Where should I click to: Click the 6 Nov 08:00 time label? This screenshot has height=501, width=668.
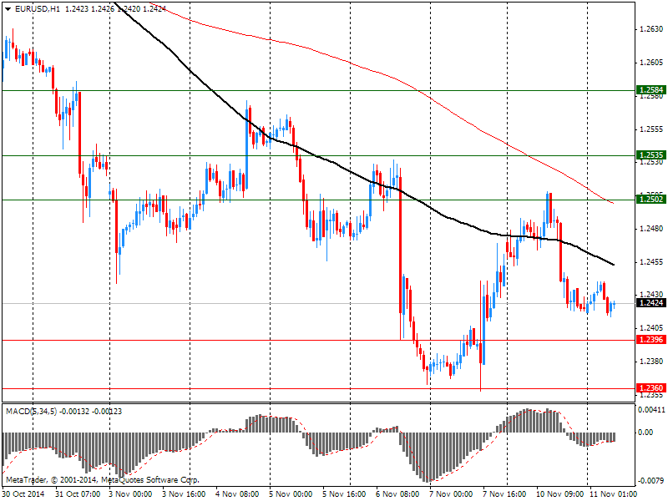pyautogui.click(x=398, y=494)
